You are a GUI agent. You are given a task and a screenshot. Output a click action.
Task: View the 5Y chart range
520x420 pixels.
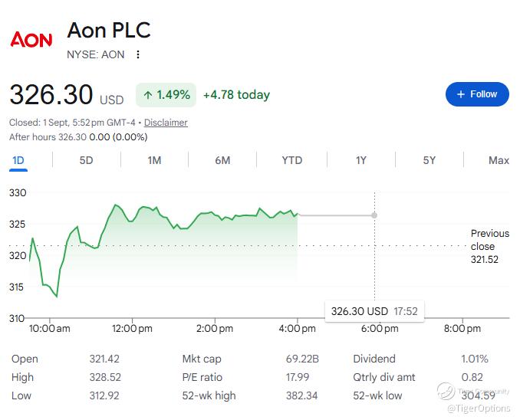pos(429,160)
